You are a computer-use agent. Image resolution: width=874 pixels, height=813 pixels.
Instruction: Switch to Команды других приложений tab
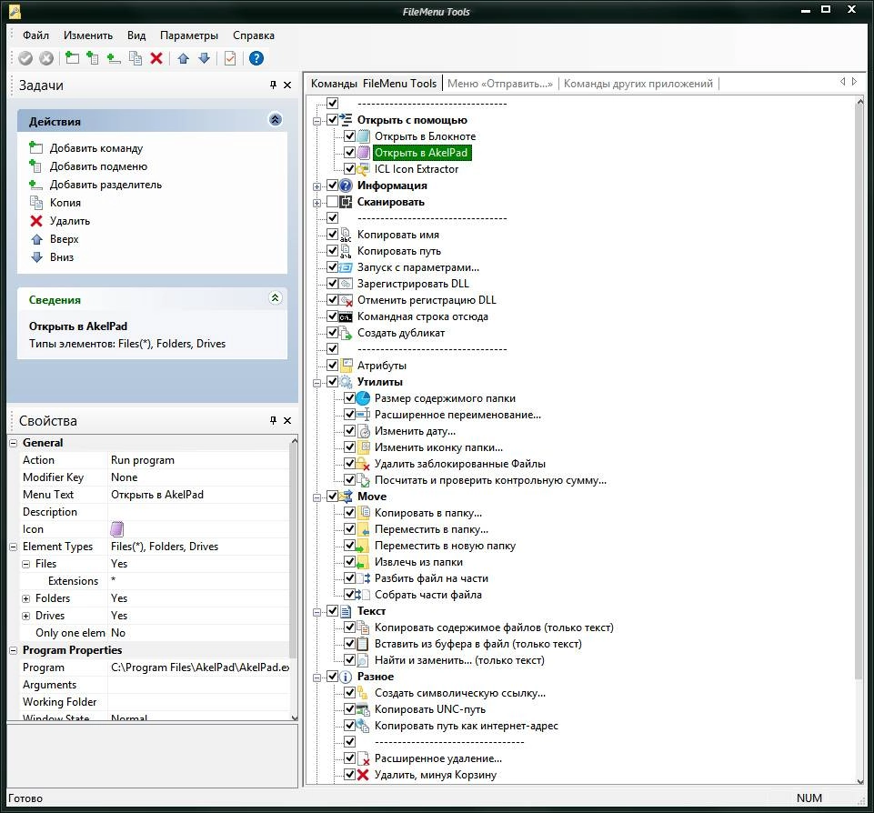point(638,84)
